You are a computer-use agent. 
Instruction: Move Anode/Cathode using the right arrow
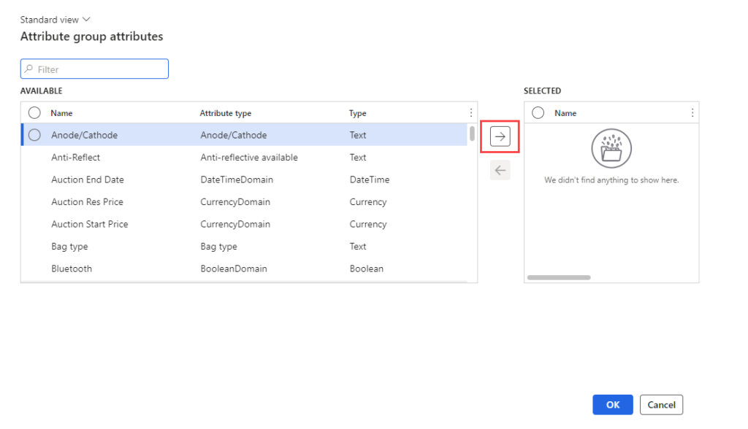500,136
